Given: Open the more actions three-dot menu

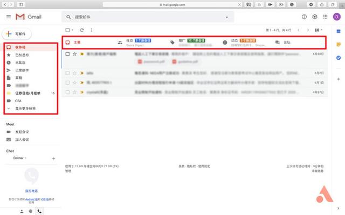Looking at the screenshot, I should pos(92,30).
